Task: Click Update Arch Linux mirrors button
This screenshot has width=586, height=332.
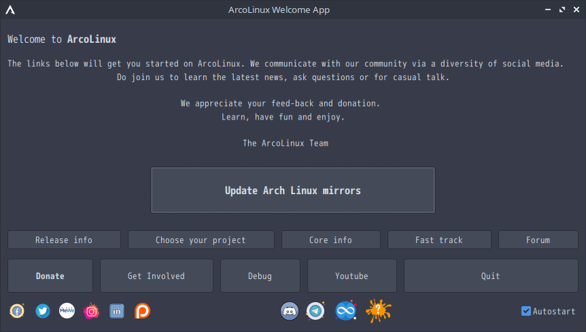Action: pos(293,190)
